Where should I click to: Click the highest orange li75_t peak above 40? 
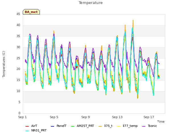[133, 20]
